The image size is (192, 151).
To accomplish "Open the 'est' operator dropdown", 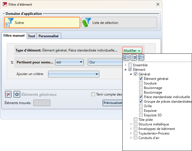I will 69,62.
